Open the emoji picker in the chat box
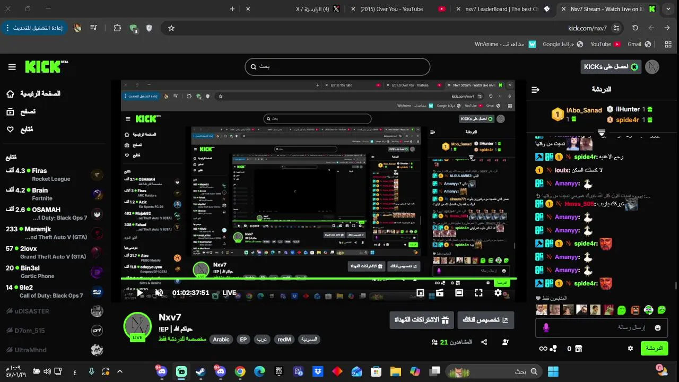This screenshot has width=679, height=382. click(x=658, y=328)
